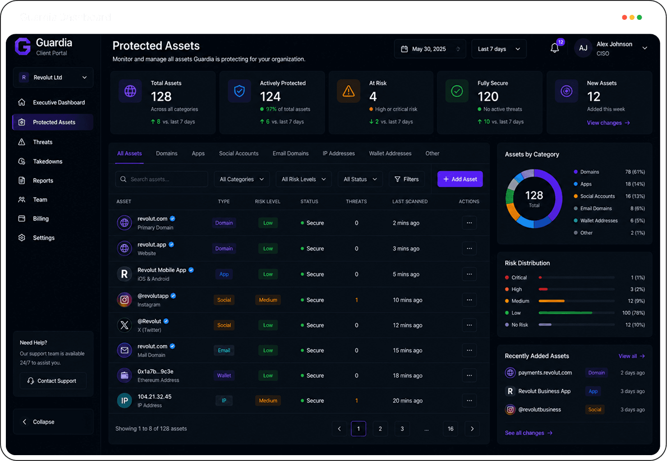Click the Revolut Business App R icon
The width and height of the screenshot is (667, 461).
pyautogui.click(x=510, y=391)
